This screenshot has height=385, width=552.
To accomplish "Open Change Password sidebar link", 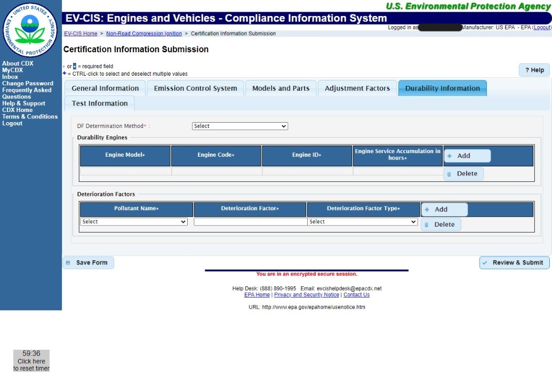I will [x=27, y=83].
